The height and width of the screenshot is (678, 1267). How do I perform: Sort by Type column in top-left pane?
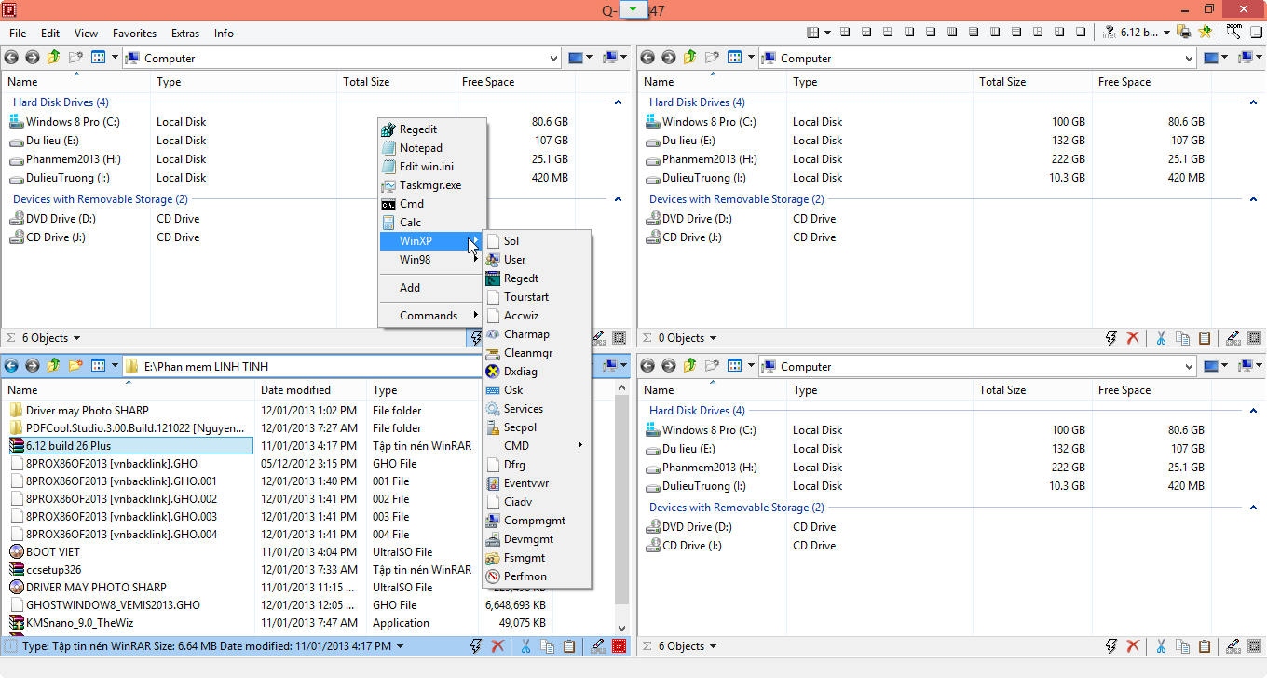242,82
